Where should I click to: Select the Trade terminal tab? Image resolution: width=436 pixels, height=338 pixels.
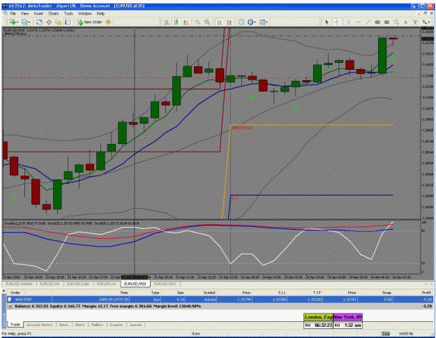coord(15,325)
